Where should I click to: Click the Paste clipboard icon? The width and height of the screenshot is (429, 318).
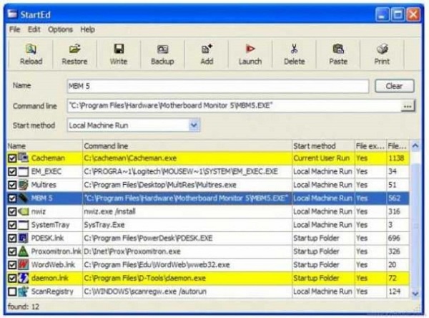(338, 49)
